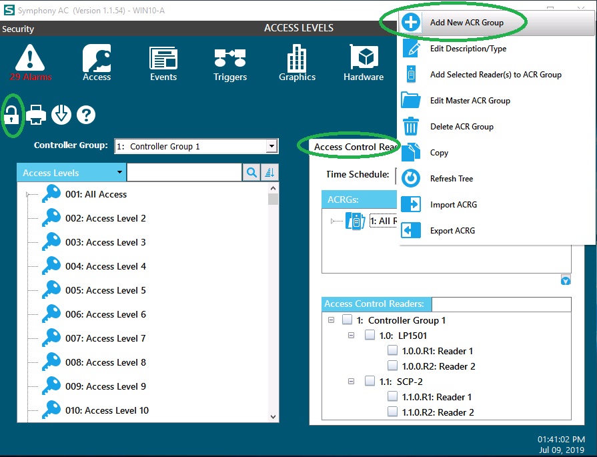
Task: Click the sort order icon
Action: [269, 173]
